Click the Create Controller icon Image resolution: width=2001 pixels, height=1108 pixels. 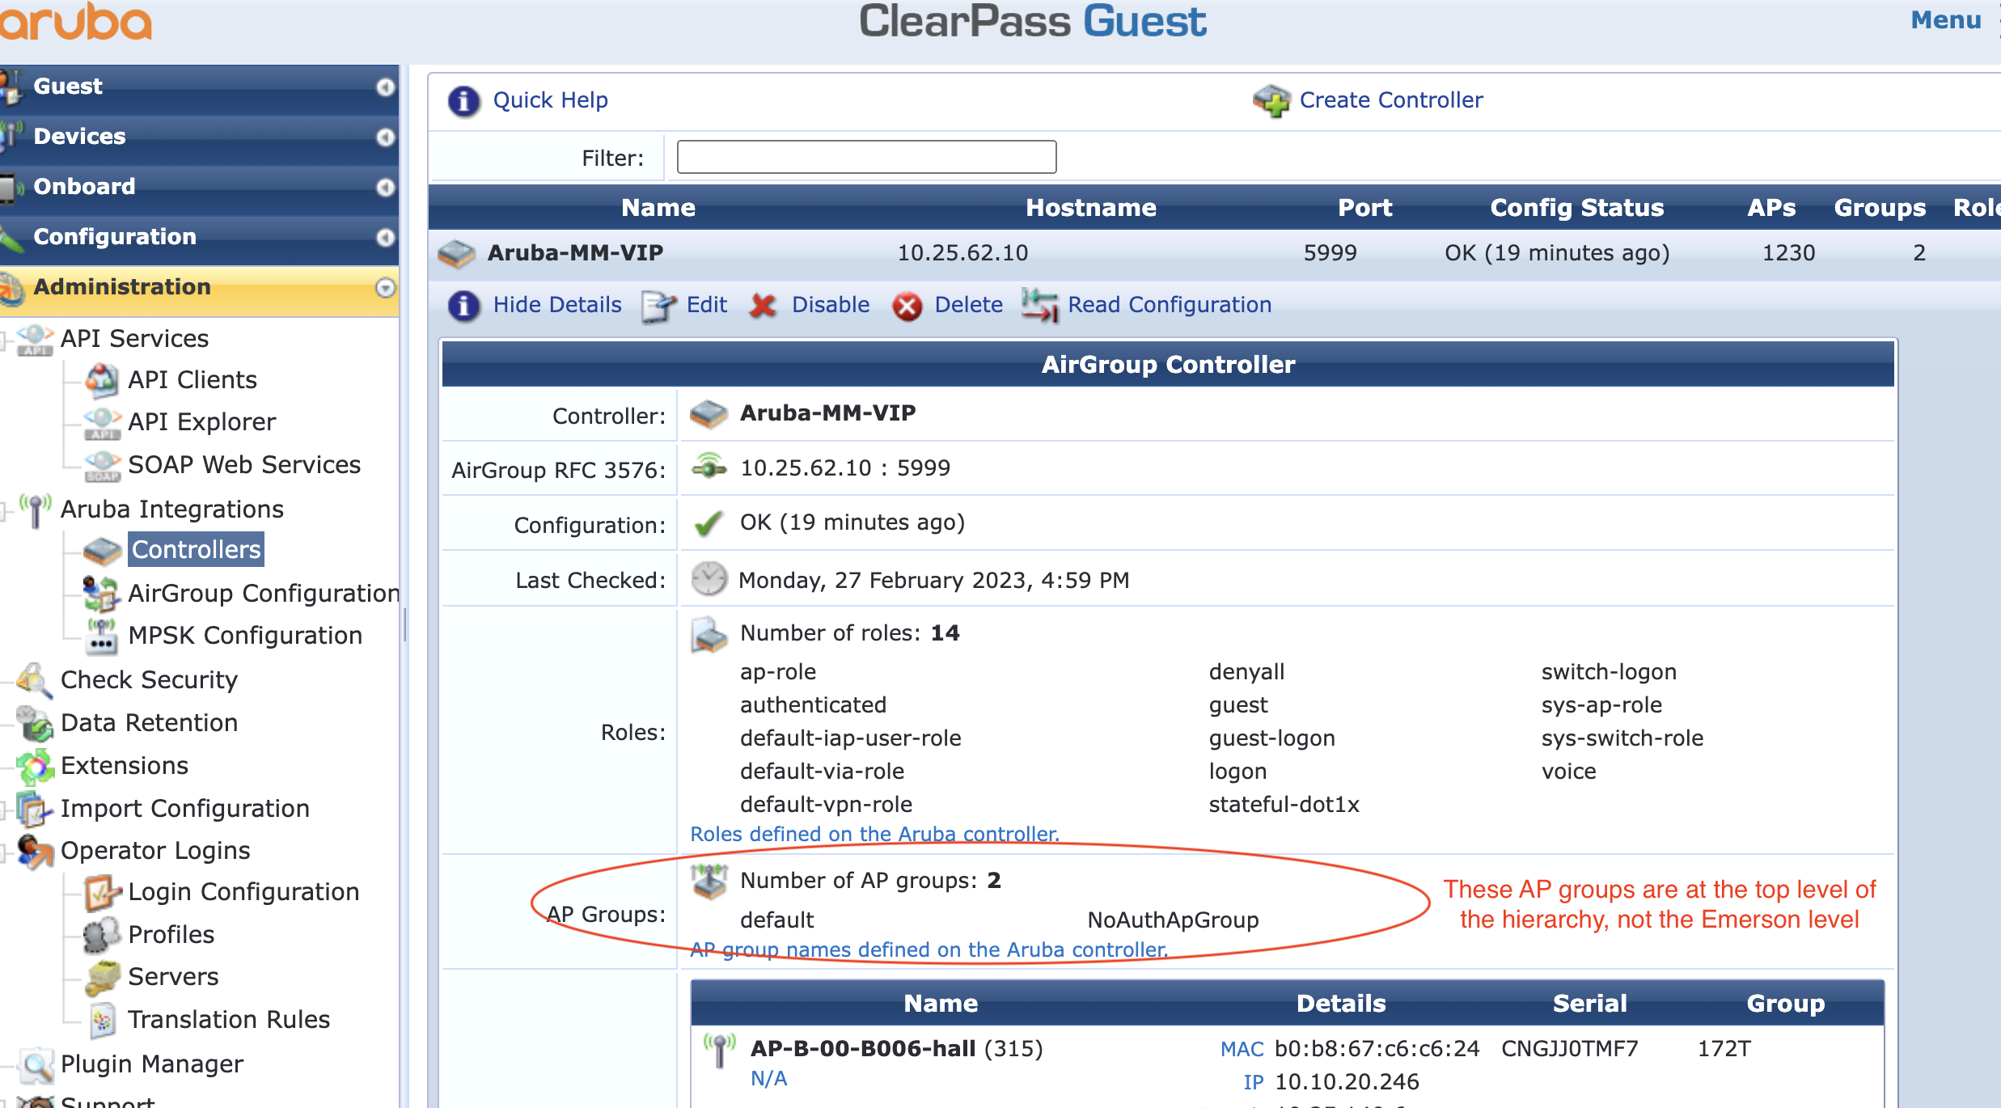coord(1271,100)
